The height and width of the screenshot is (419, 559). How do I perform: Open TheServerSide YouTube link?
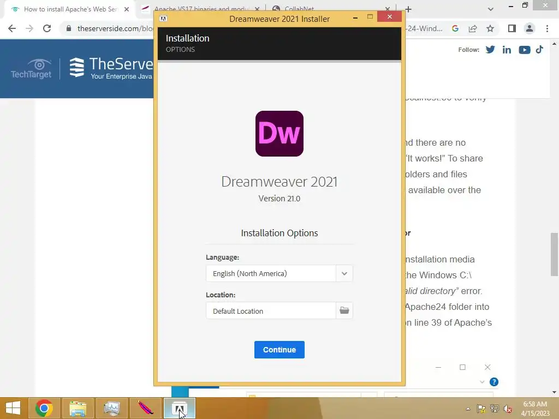coord(524,50)
